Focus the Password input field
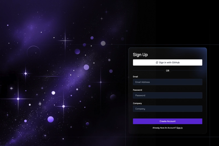Image resolution: width=219 pixels, height=146 pixels. click(x=168, y=95)
